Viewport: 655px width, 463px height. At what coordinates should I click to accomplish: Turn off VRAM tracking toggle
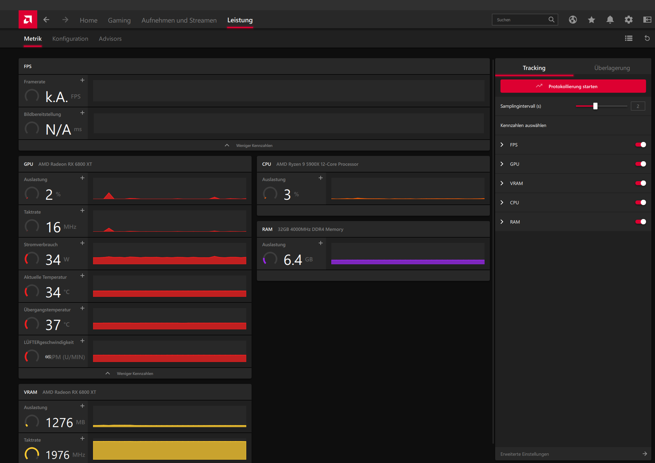coord(640,183)
